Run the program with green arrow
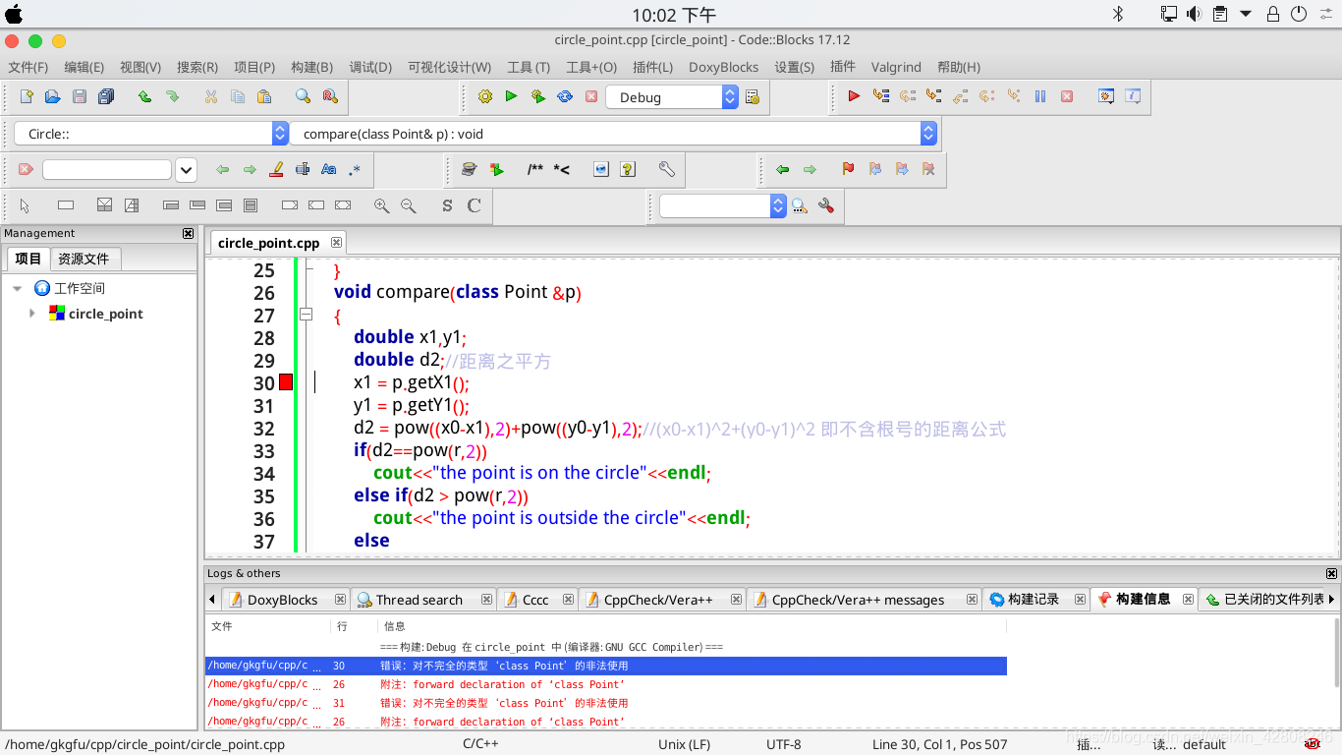 tap(511, 96)
